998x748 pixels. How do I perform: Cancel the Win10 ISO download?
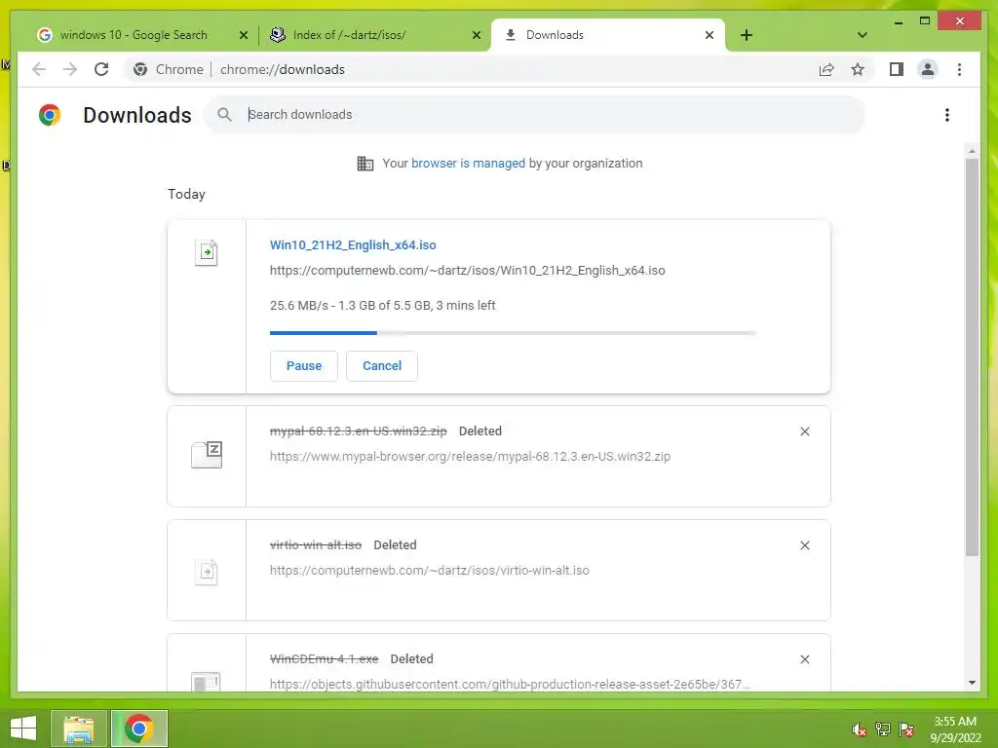(x=382, y=366)
